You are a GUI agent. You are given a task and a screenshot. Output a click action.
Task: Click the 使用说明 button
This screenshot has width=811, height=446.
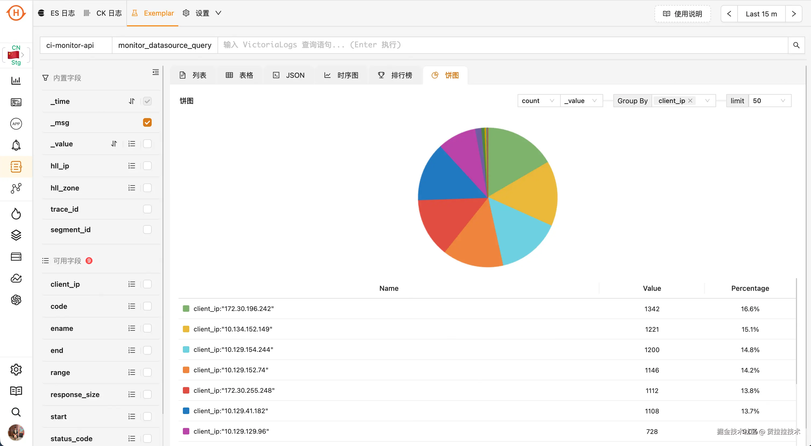point(682,14)
